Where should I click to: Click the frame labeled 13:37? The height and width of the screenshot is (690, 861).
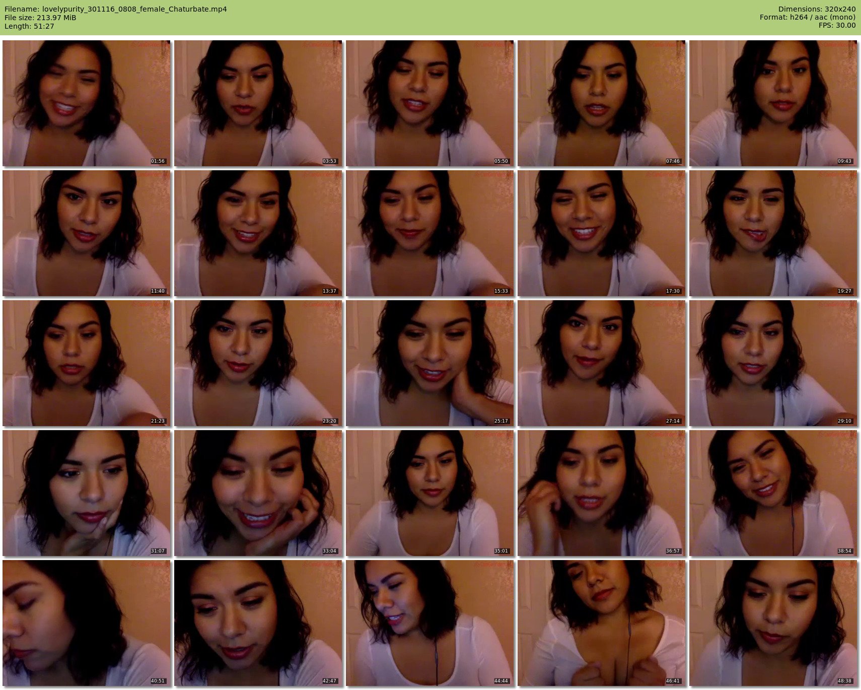258,233
